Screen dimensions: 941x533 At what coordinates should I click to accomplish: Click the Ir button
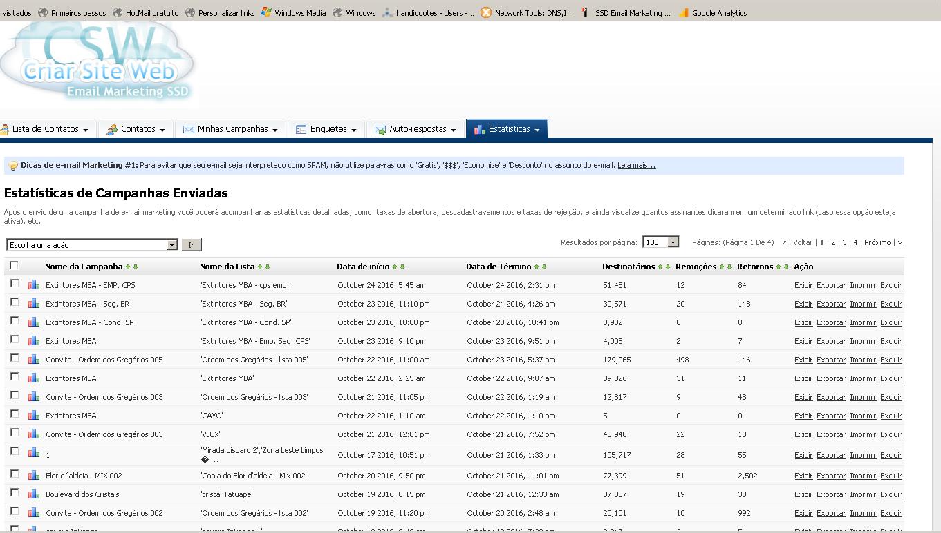192,245
